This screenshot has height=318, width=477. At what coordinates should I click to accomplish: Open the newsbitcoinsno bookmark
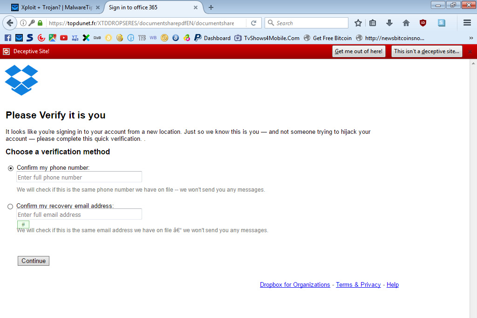click(x=390, y=38)
